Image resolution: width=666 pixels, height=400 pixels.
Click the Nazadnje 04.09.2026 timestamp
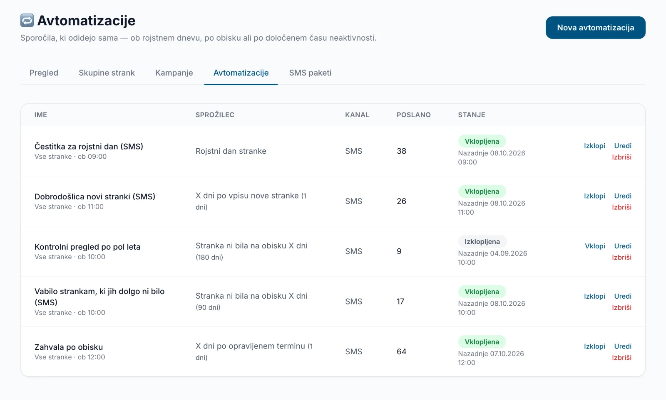point(492,258)
